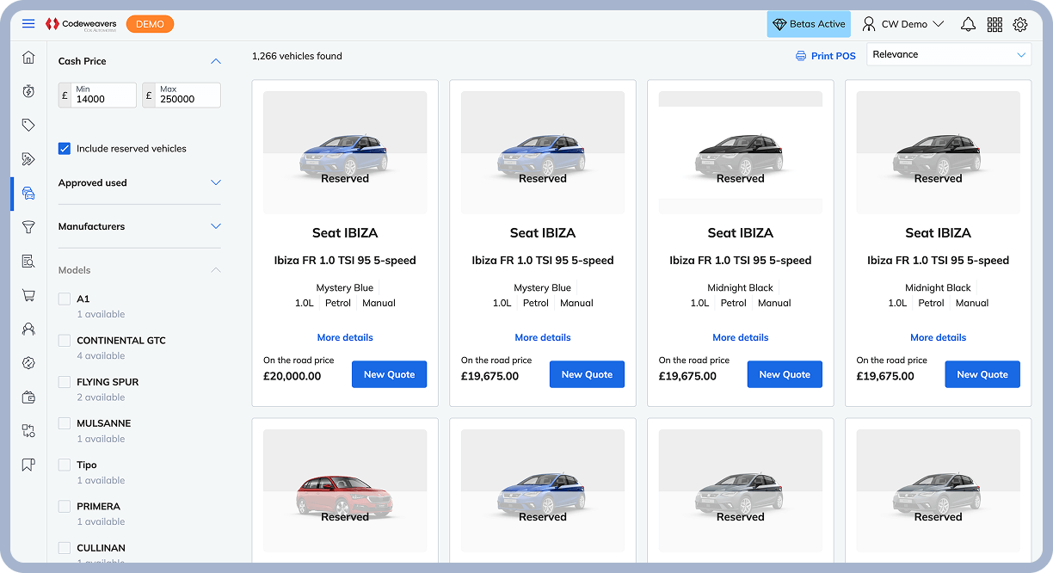The height and width of the screenshot is (573, 1053).
Task: Click '2 available' under FLYING SPUR
Action: tap(101, 397)
